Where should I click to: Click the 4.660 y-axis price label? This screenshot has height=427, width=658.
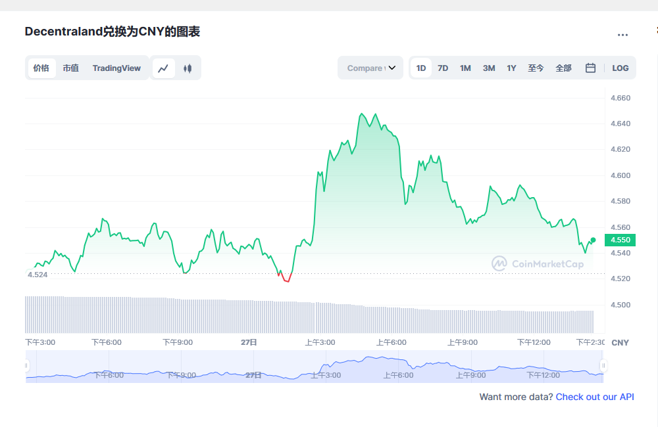pos(620,98)
